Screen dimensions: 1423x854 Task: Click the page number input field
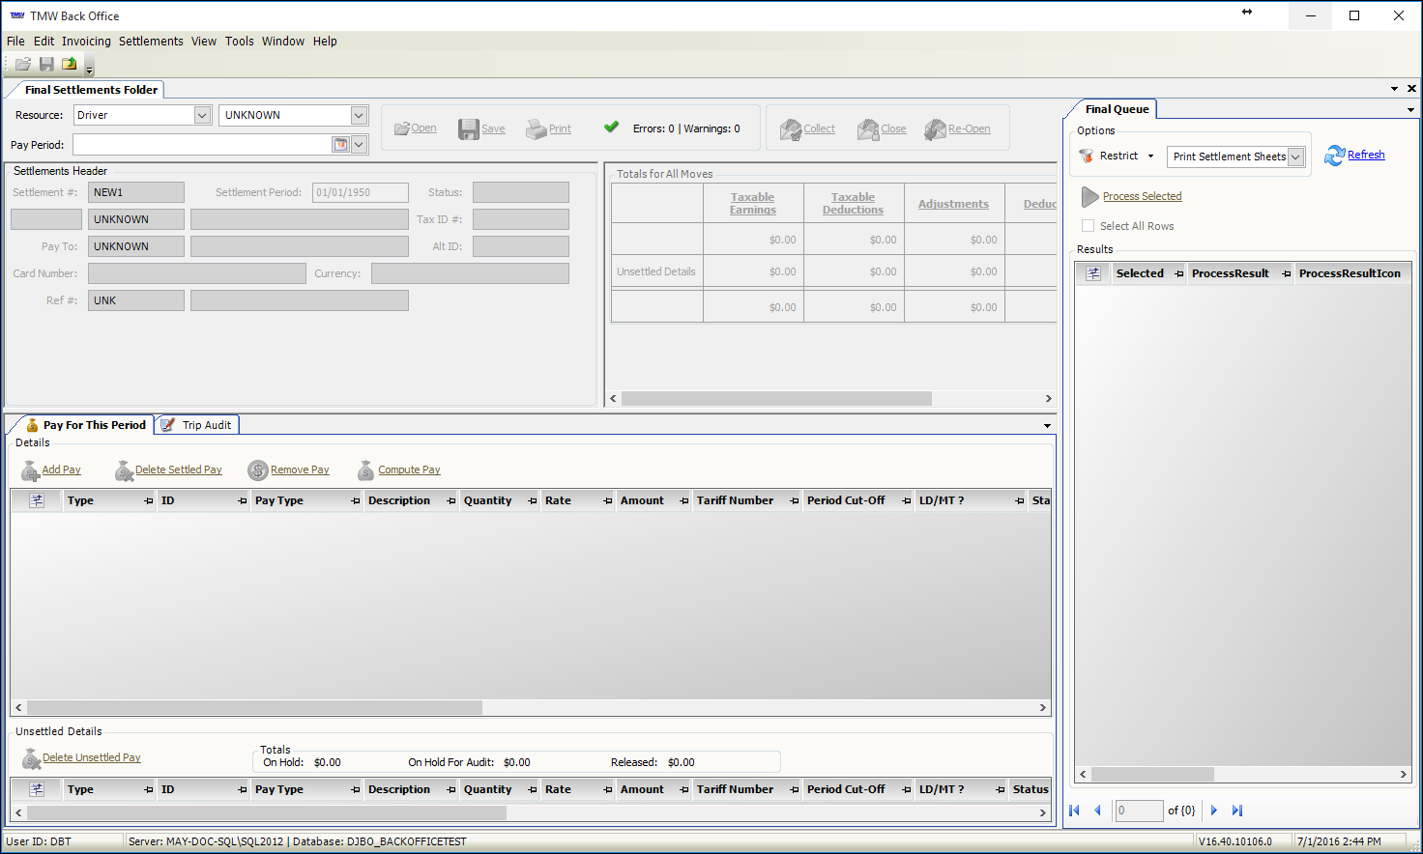pos(1138,811)
